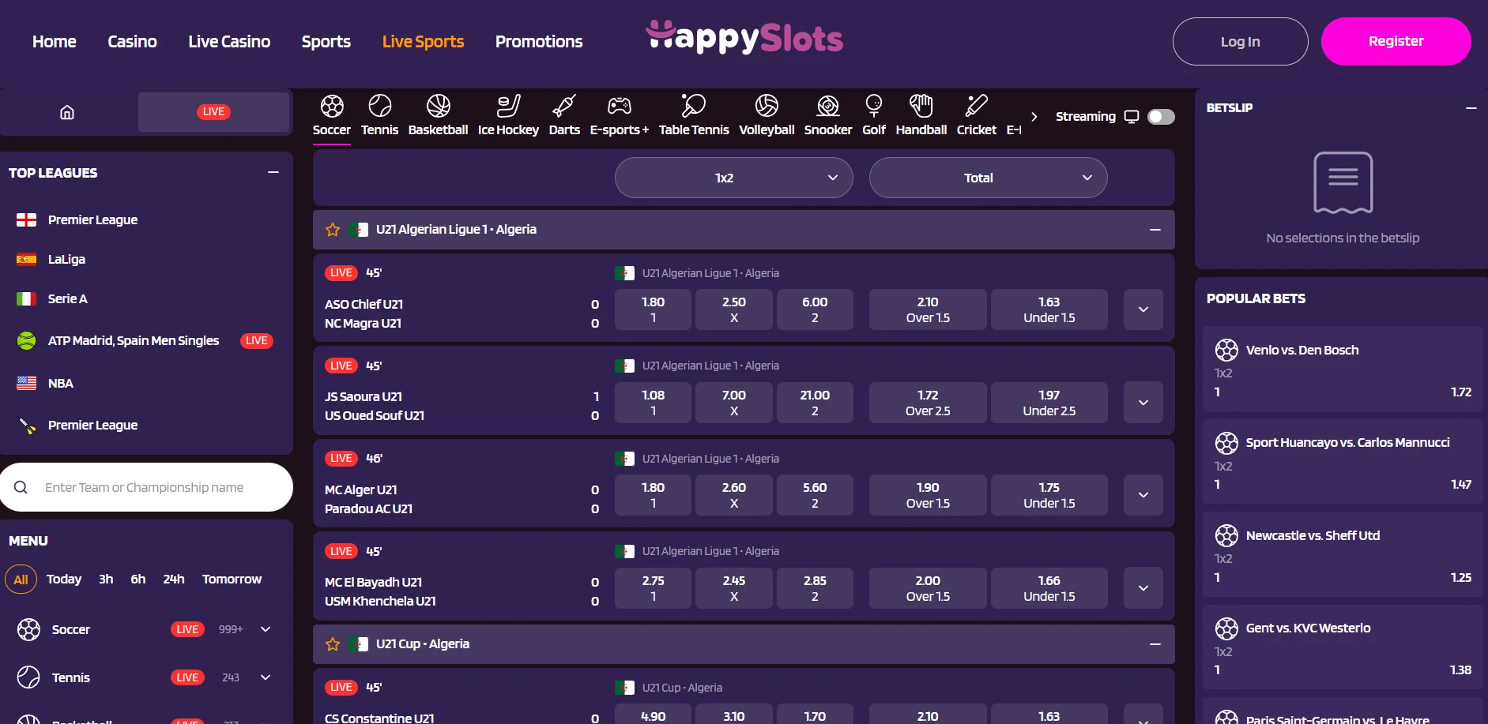This screenshot has width=1488, height=724.
Task: Click the empty betslip receipt icon
Action: pyautogui.click(x=1343, y=183)
